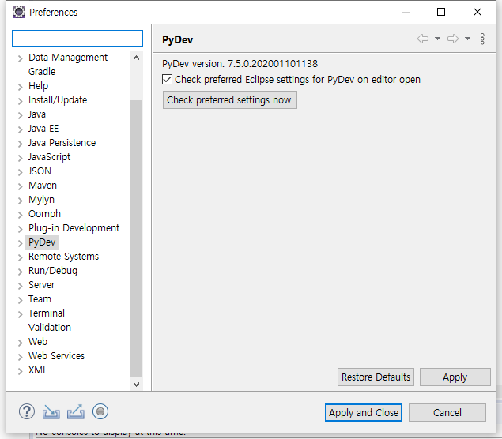Select the JavaScript preferences category
Image resolution: width=502 pixels, height=439 pixels.
click(49, 157)
